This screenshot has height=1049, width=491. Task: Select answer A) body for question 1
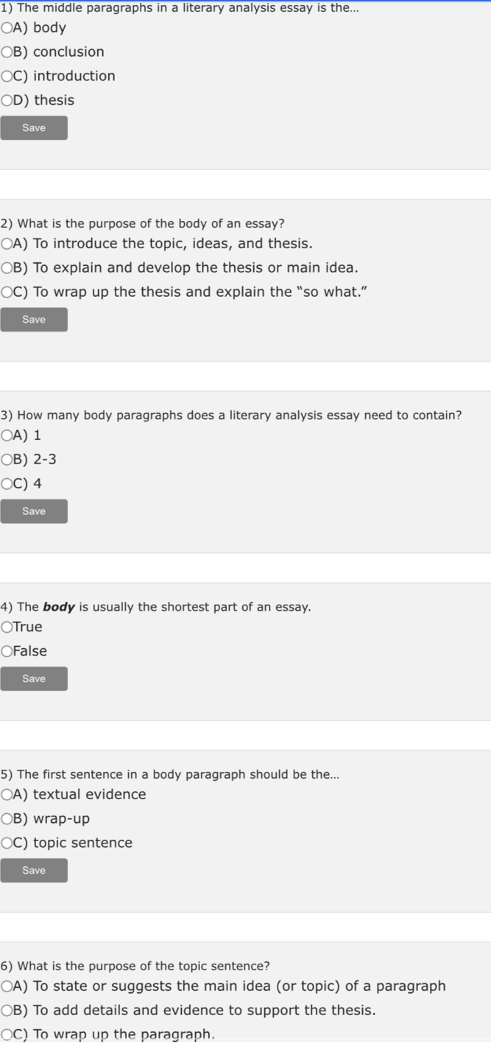[x=7, y=29]
